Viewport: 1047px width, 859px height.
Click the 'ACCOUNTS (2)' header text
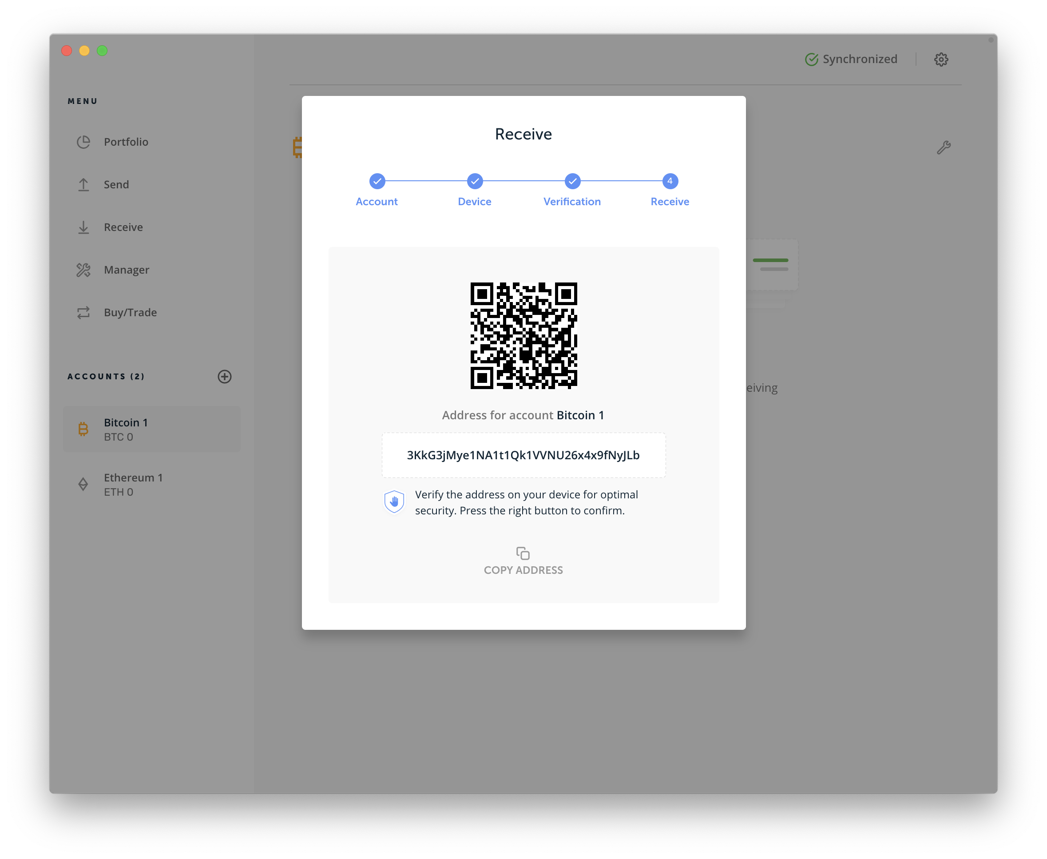[x=106, y=377]
